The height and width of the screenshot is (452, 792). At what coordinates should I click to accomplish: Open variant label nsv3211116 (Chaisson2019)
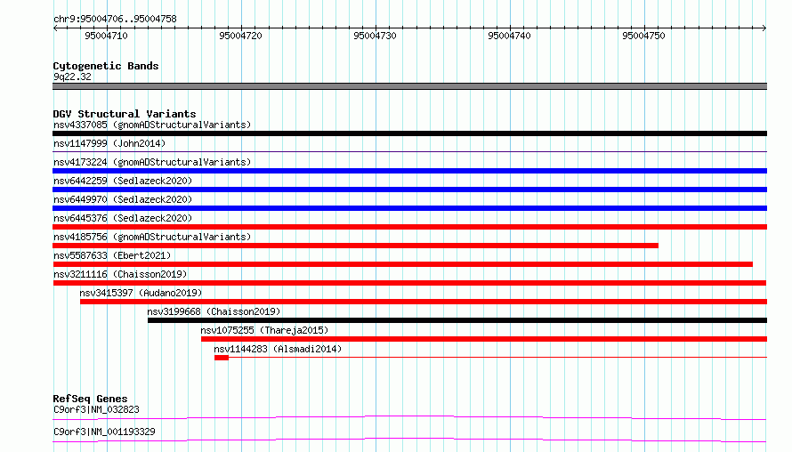click(x=120, y=274)
